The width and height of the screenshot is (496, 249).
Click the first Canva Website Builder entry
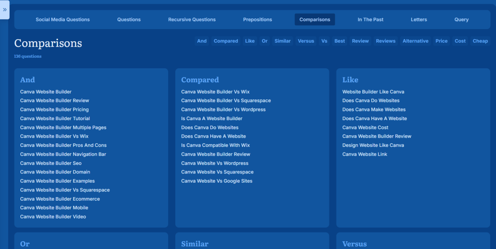point(46,92)
